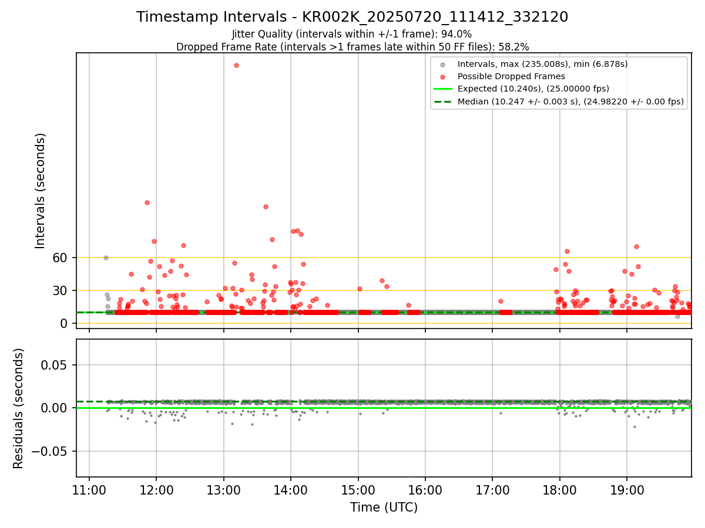Image resolution: width=705 pixels, height=528 pixels.
Task: Click the "Possible Dropped Frames" legend entry
Action: [511, 76]
